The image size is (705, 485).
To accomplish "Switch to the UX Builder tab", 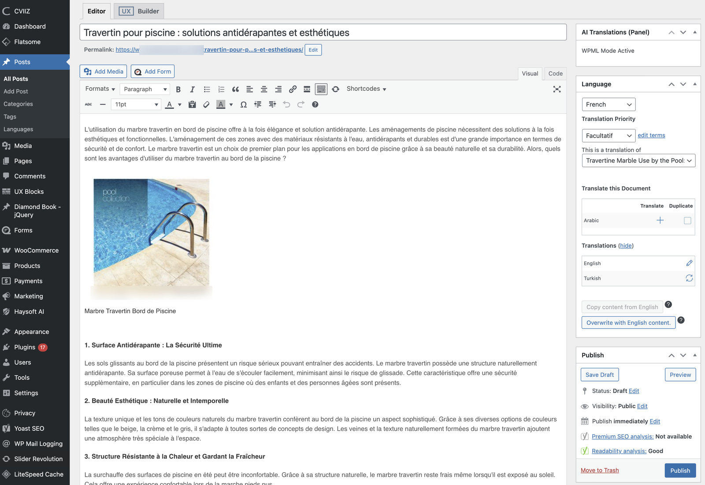I will pyautogui.click(x=139, y=11).
